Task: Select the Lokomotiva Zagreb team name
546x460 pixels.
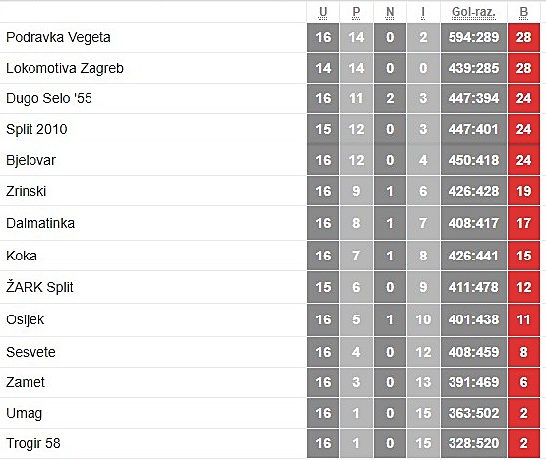Action: pos(65,68)
